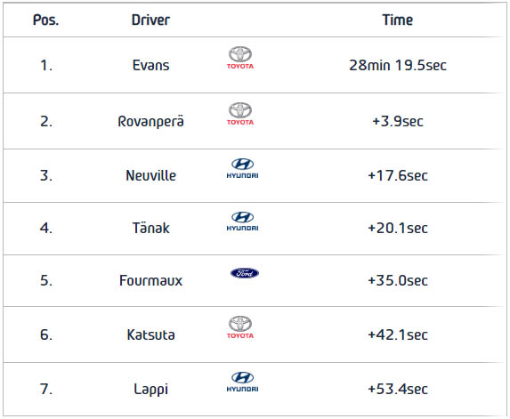Select the Hyundai logo in Lappi's row

(x=242, y=382)
